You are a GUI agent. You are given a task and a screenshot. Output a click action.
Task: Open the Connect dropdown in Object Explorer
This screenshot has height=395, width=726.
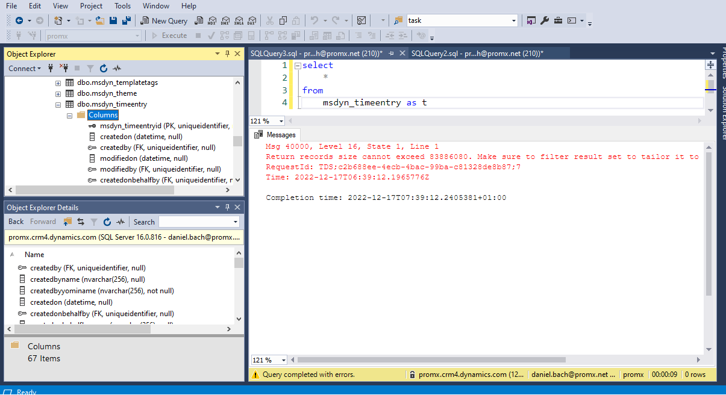[x=24, y=68]
